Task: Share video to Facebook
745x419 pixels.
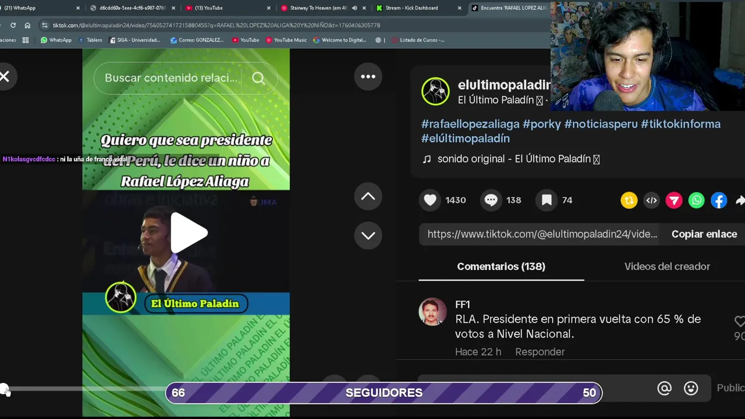Action: coord(719,200)
